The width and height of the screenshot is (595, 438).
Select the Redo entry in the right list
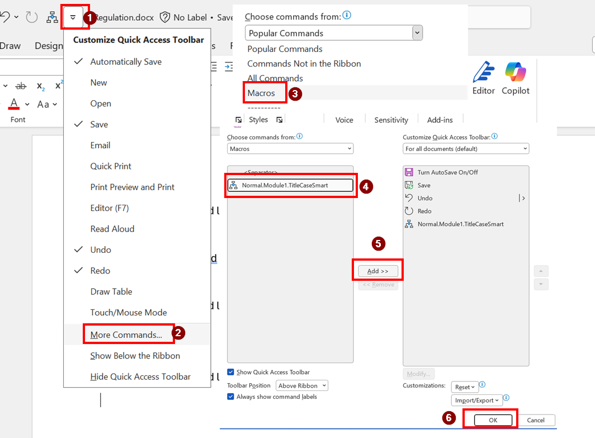(466, 211)
